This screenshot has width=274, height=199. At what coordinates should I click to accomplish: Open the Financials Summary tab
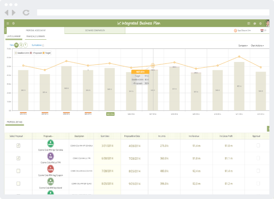[x=36, y=36]
